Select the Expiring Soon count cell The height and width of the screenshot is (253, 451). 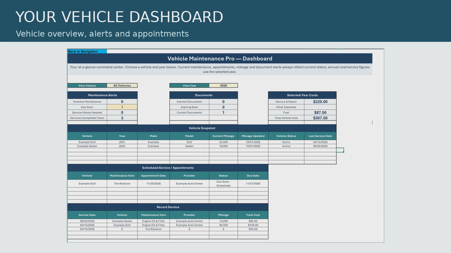223,107
